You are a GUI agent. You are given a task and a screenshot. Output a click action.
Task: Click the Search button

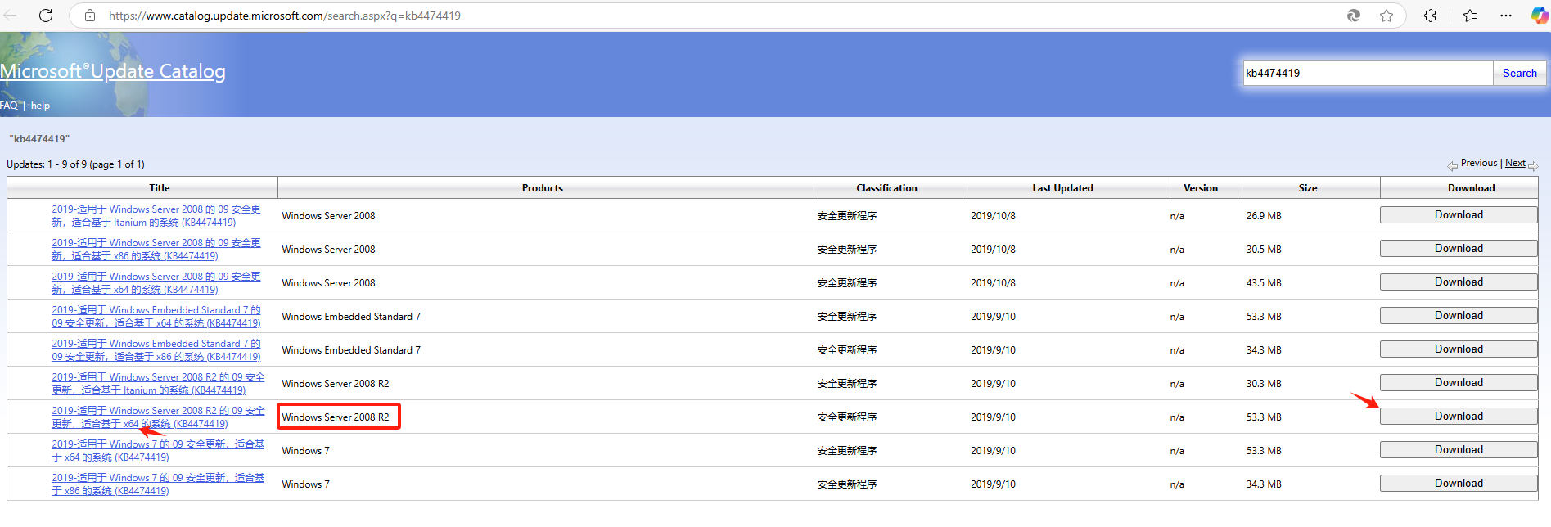click(1519, 73)
